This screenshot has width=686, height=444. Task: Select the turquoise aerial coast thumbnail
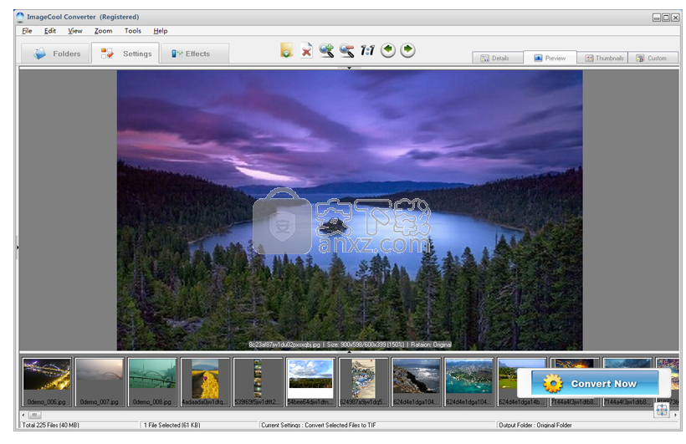pos(469,382)
